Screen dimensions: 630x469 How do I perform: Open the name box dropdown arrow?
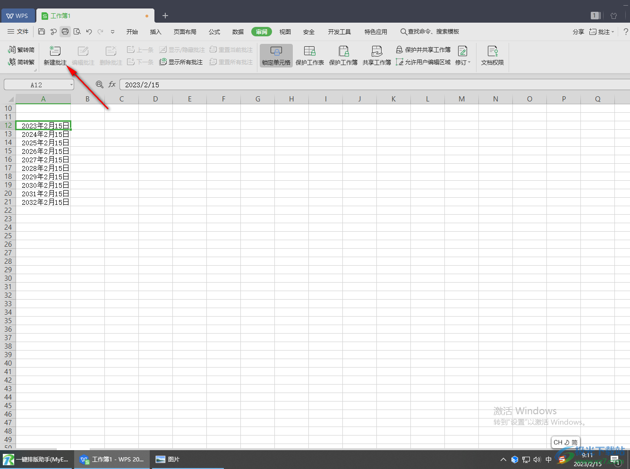click(71, 85)
